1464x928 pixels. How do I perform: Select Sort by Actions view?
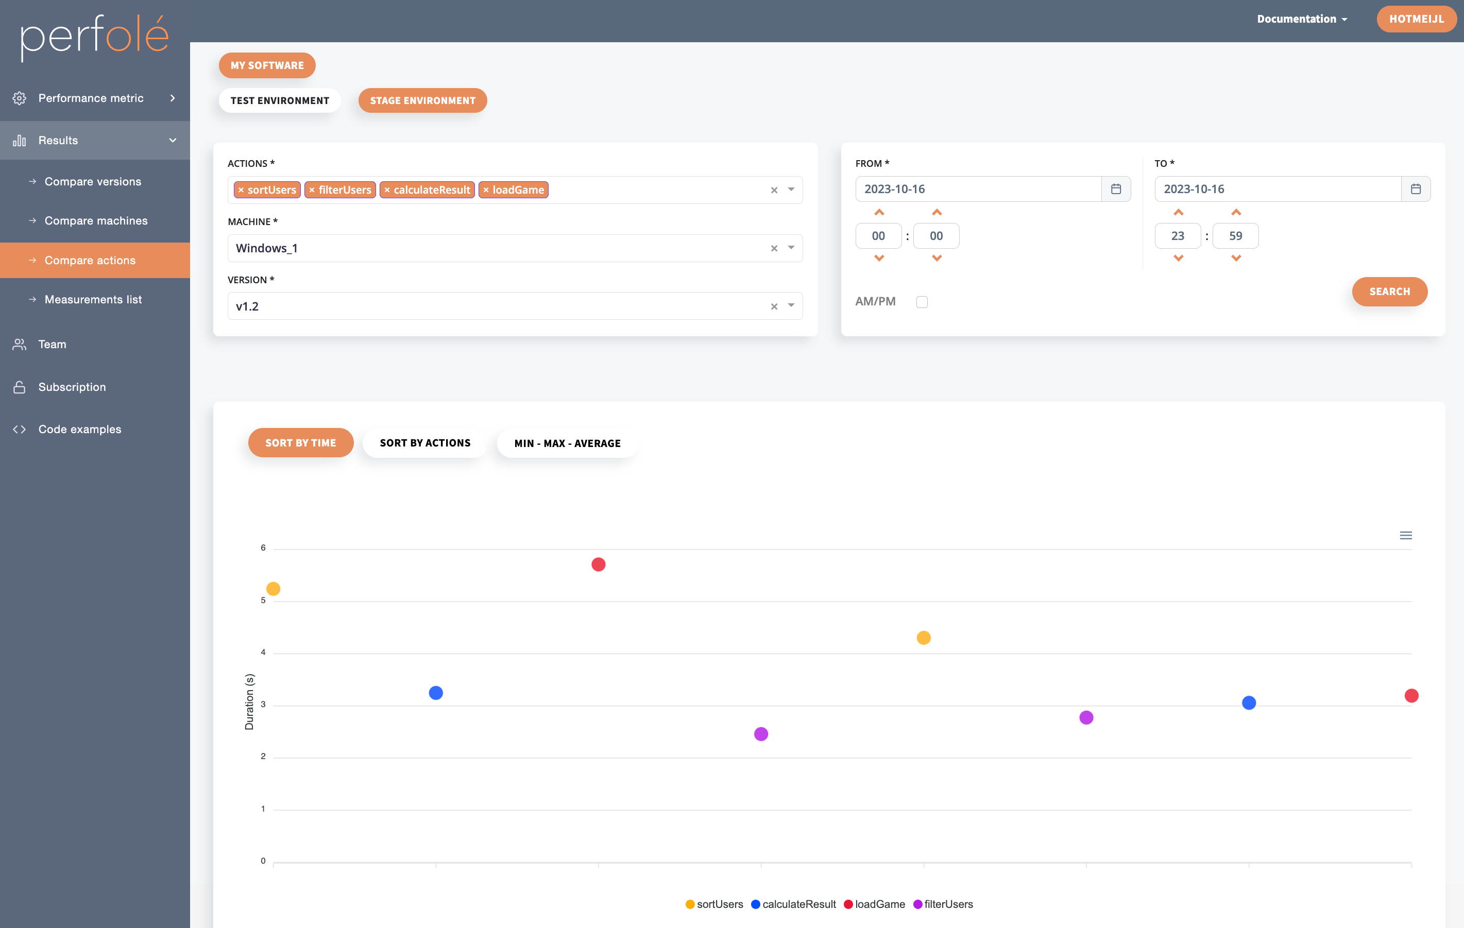(425, 443)
